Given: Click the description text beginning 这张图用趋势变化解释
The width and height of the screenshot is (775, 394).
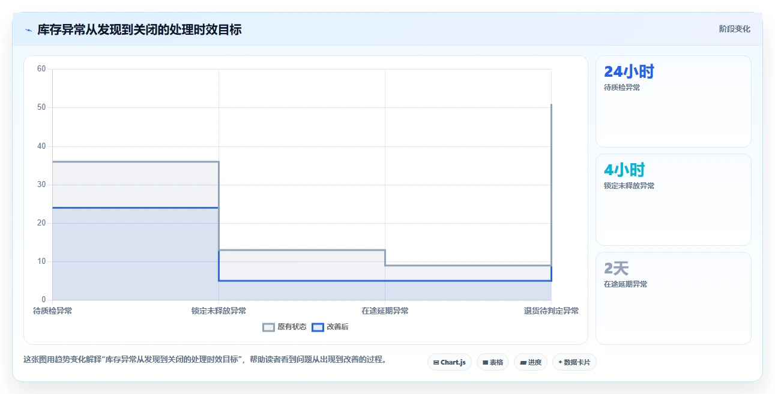Looking at the screenshot, I should click(205, 360).
